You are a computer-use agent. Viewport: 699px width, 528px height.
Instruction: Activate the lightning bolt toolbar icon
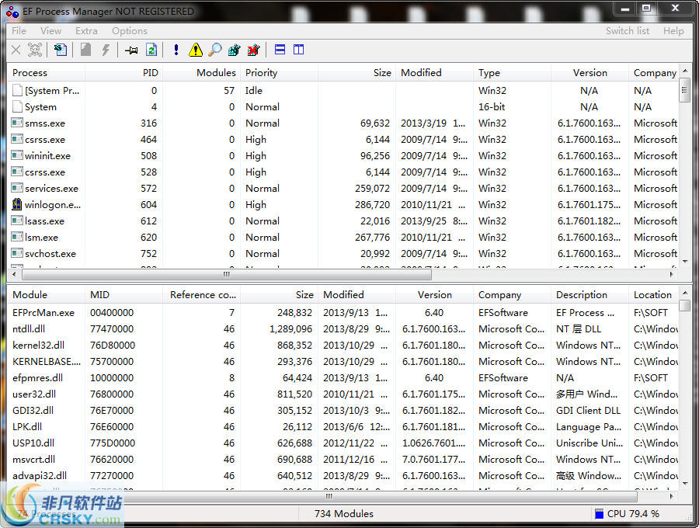pyautogui.click(x=105, y=50)
